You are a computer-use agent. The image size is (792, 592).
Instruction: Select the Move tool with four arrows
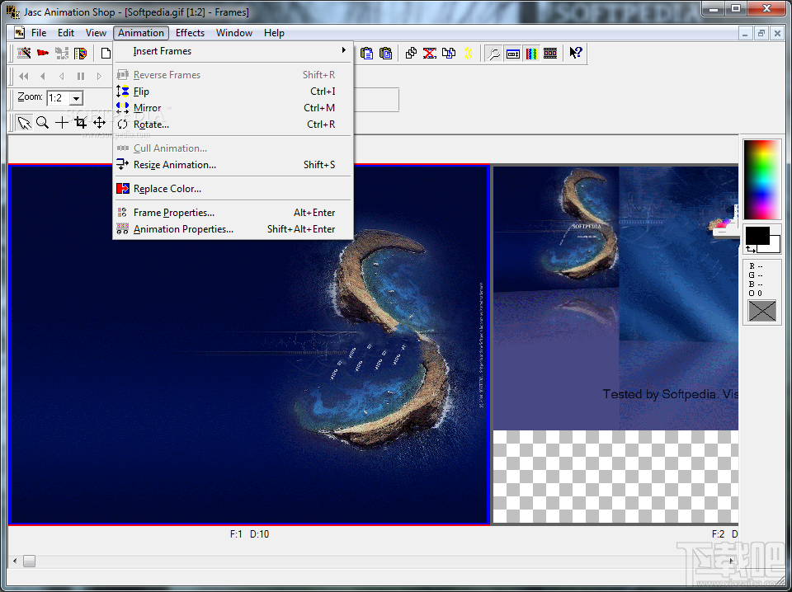(99, 122)
